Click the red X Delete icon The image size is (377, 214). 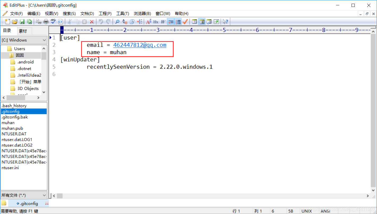92,22
